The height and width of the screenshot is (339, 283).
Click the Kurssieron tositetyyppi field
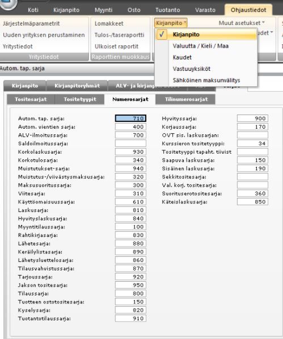(x=252, y=143)
